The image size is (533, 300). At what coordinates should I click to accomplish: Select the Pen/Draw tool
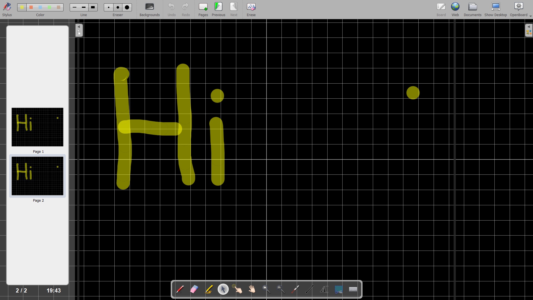(180, 289)
